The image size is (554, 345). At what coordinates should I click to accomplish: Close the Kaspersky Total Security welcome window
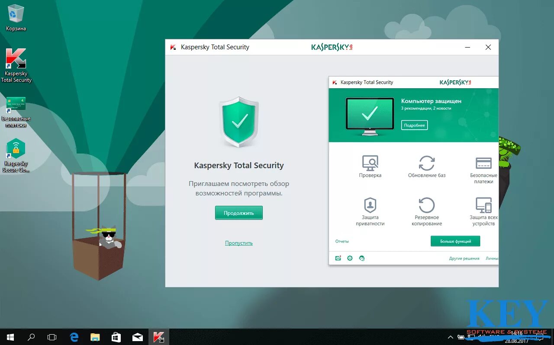tap(488, 47)
